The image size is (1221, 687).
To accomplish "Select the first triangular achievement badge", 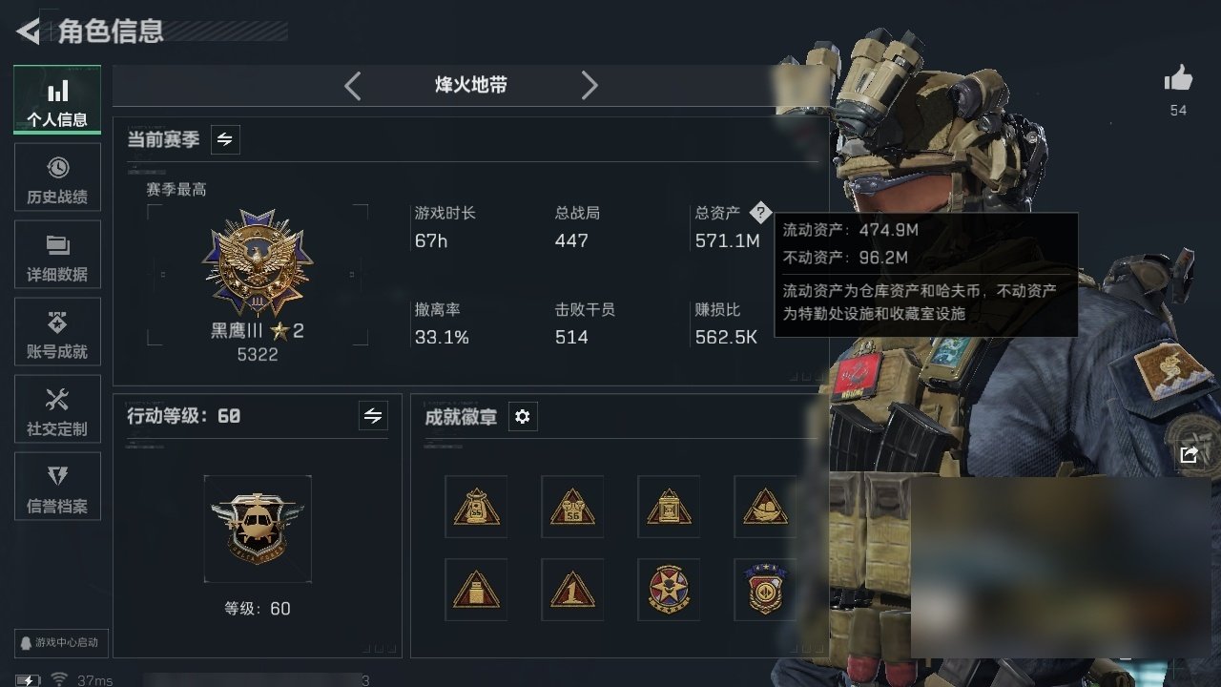I will pos(476,507).
